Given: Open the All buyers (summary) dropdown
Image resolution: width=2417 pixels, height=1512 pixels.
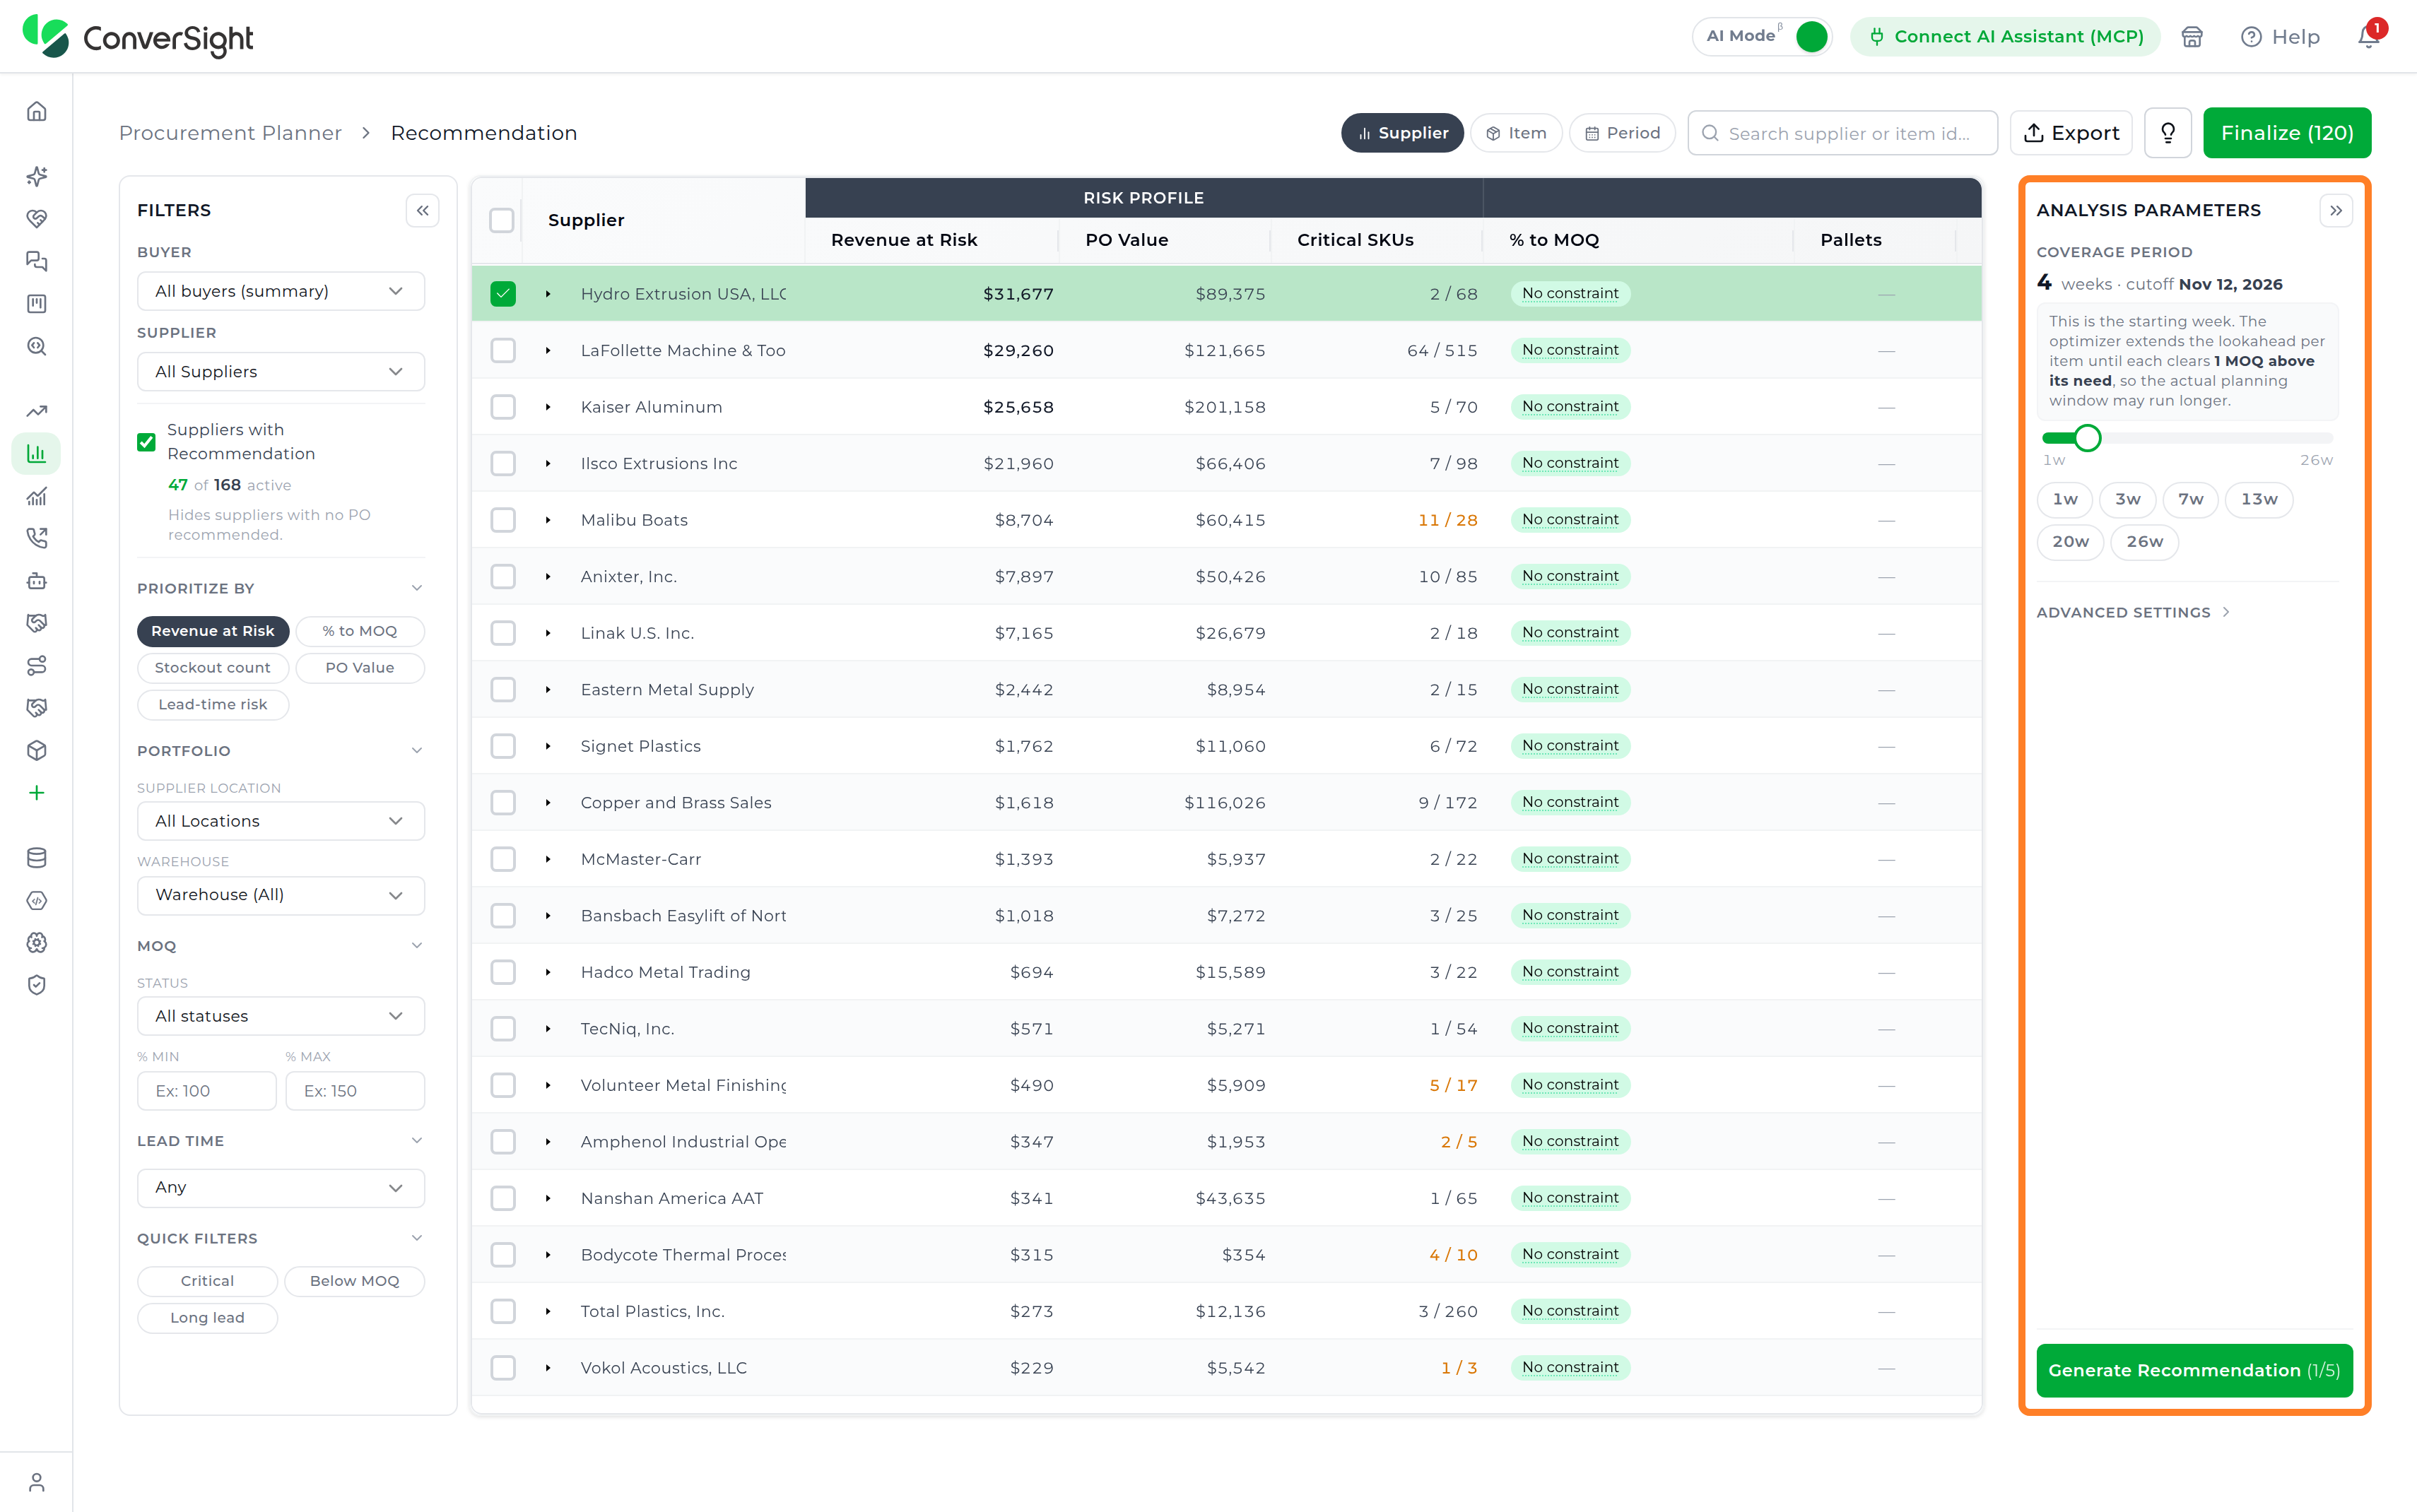Looking at the screenshot, I should tap(281, 291).
